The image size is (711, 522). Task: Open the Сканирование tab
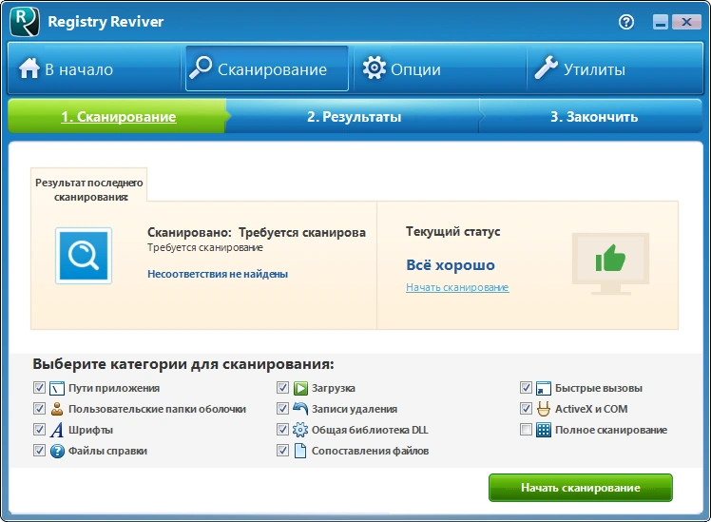click(x=267, y=68)
